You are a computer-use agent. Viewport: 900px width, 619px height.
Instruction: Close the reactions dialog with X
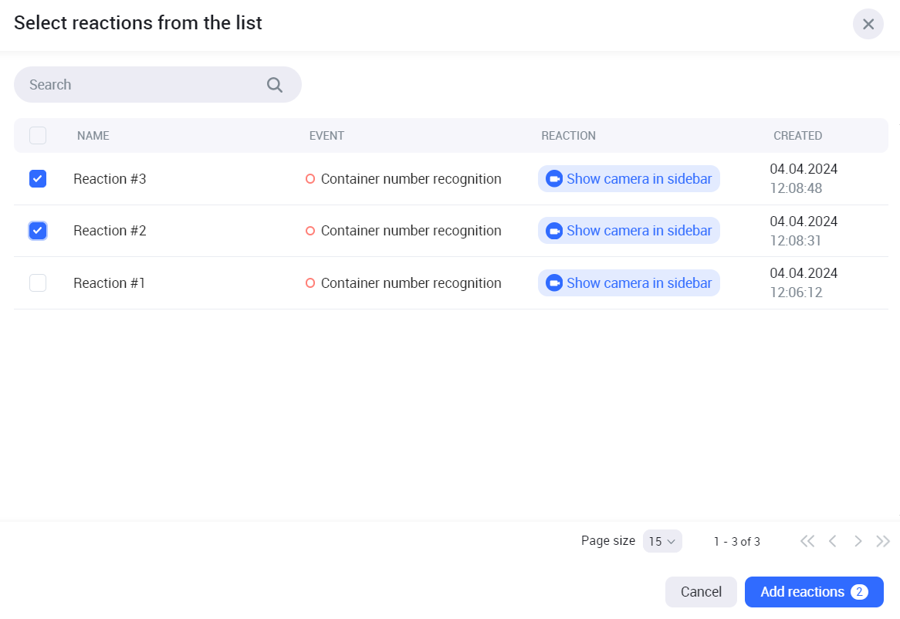(x=868, y=24)
